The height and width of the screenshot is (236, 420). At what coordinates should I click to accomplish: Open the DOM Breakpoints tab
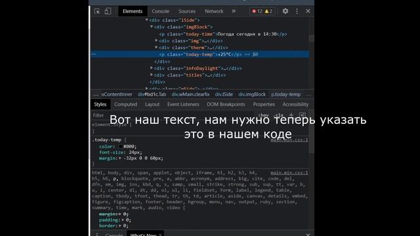click(226, 104)
